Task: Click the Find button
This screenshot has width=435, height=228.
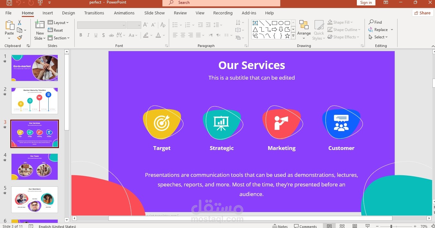Action: 375,22
